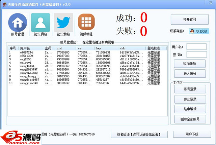Viewport: 216px width, 145px height.
Task: Click 停止登录 button
Action: (189, 99)
